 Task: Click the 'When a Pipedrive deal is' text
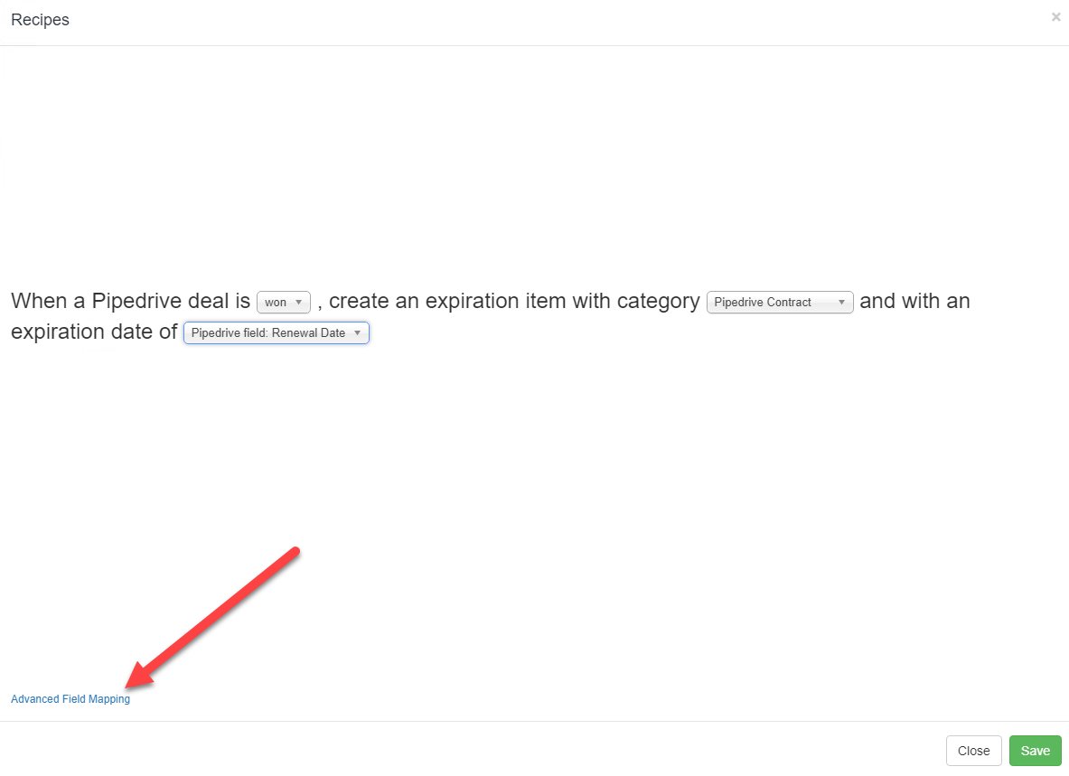coord(131,301)
